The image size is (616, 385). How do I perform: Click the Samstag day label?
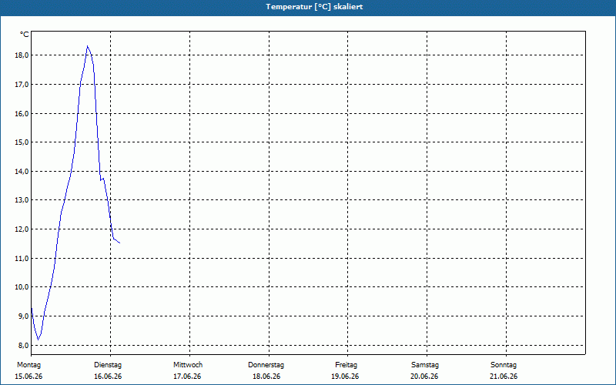click(425, 365)
